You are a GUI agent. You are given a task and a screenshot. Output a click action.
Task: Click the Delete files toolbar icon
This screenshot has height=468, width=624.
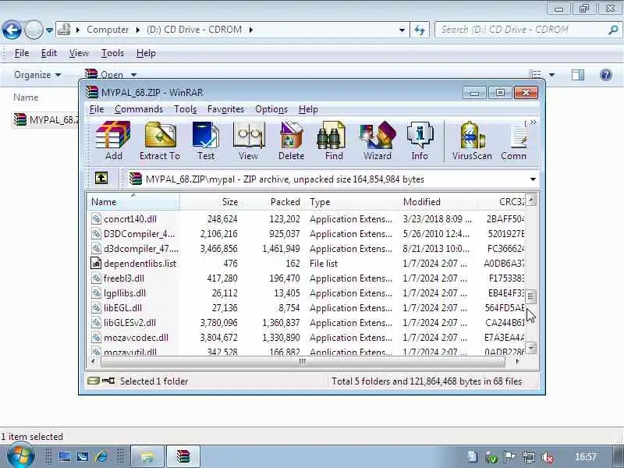tap(291, 141)
